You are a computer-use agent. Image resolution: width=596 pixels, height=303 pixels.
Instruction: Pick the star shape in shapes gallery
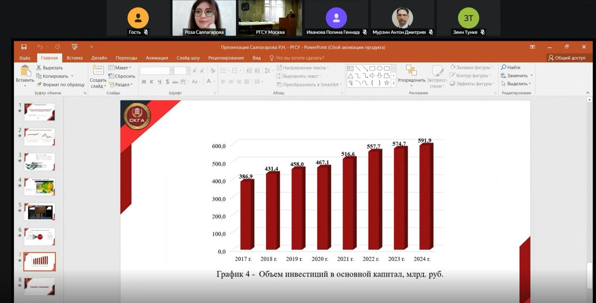[x=386, y=83]
